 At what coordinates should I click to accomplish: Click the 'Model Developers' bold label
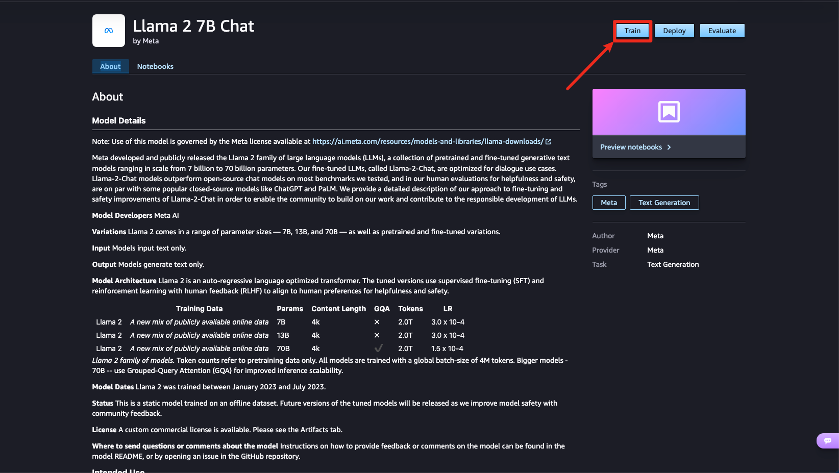point(122,215)
